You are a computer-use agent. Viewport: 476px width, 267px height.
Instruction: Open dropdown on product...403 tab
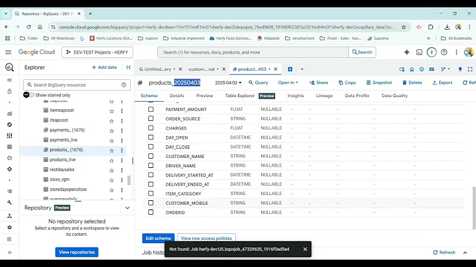(269, 69)
